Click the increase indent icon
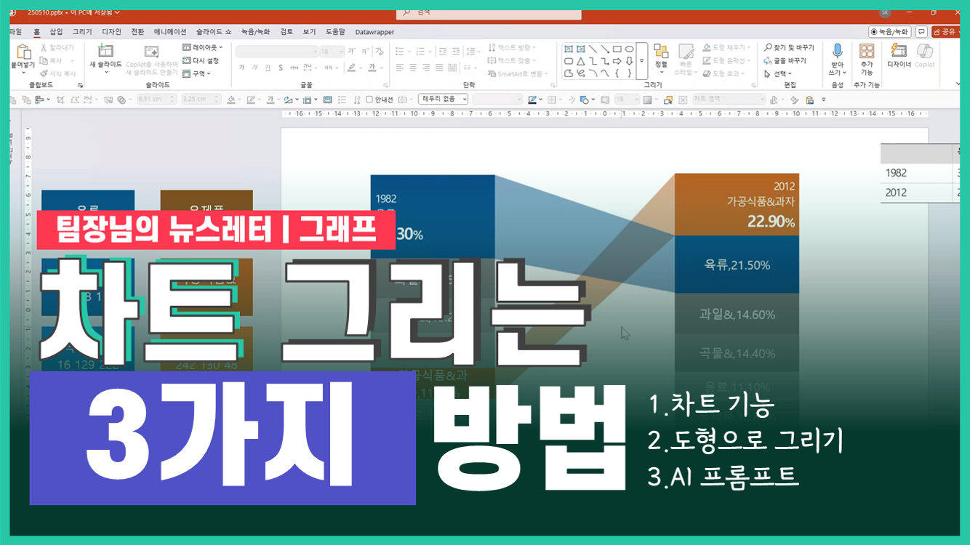Viewport: 970px width, 545px height. [455, 52]
